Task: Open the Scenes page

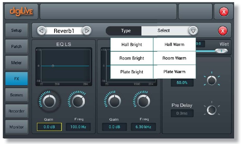Action: coord(17,95)
